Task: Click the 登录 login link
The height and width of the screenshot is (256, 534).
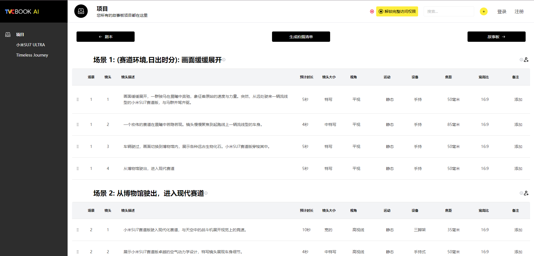Action: [x=502, y=11]
